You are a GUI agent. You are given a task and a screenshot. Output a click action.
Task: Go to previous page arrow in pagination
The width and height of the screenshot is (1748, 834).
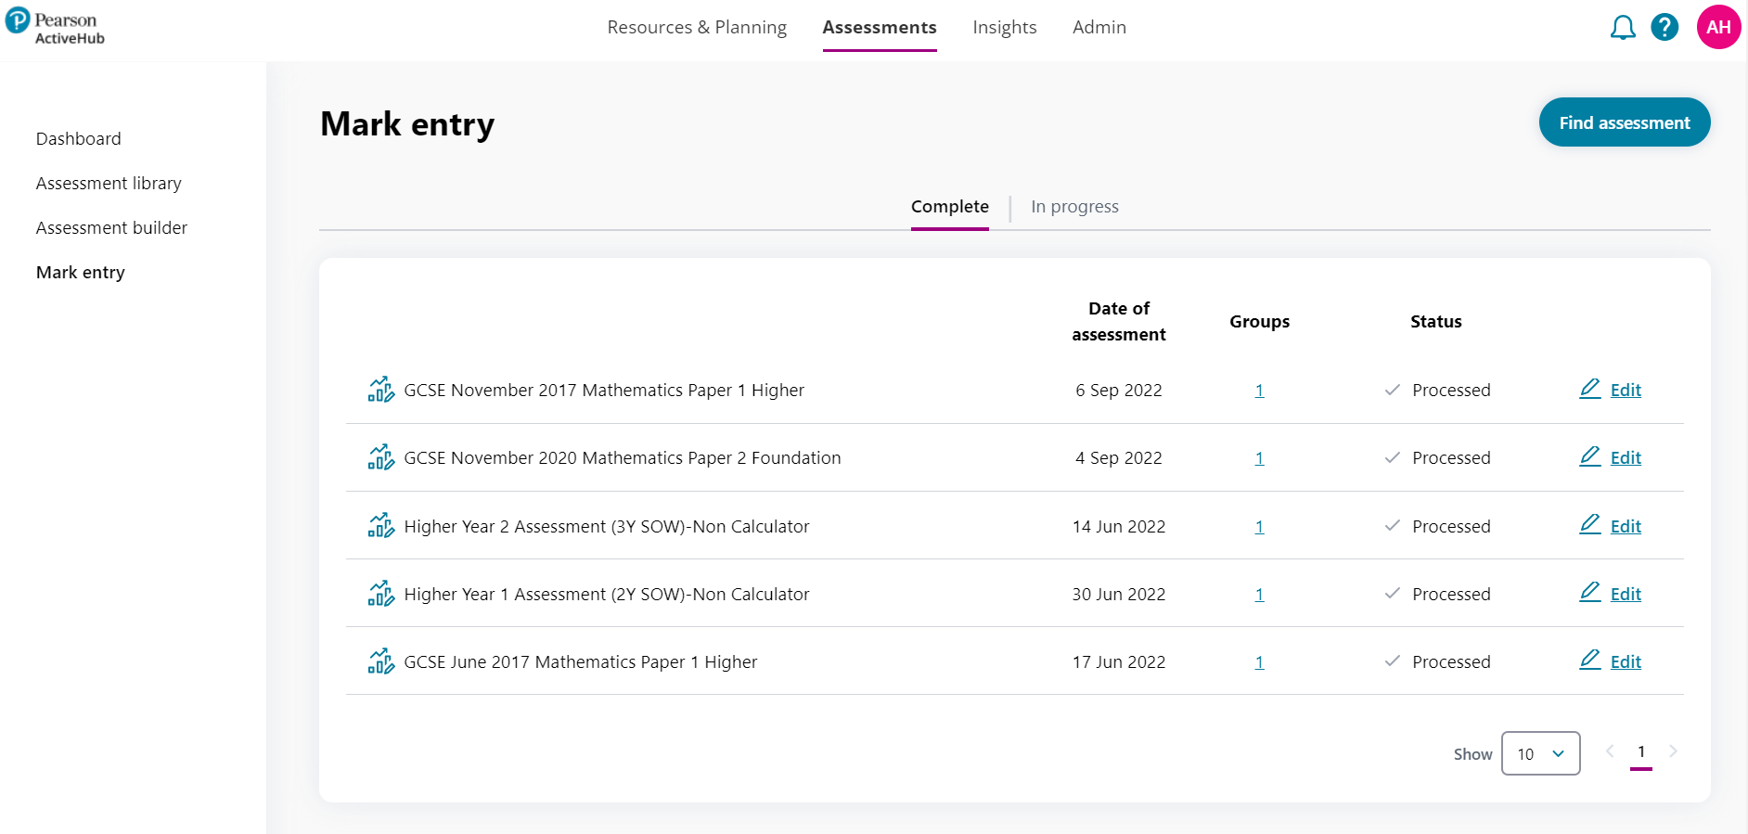(1610, 751)
